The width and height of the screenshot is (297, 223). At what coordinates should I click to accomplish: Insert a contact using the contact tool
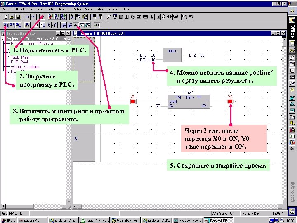click(x=127, y=17)
